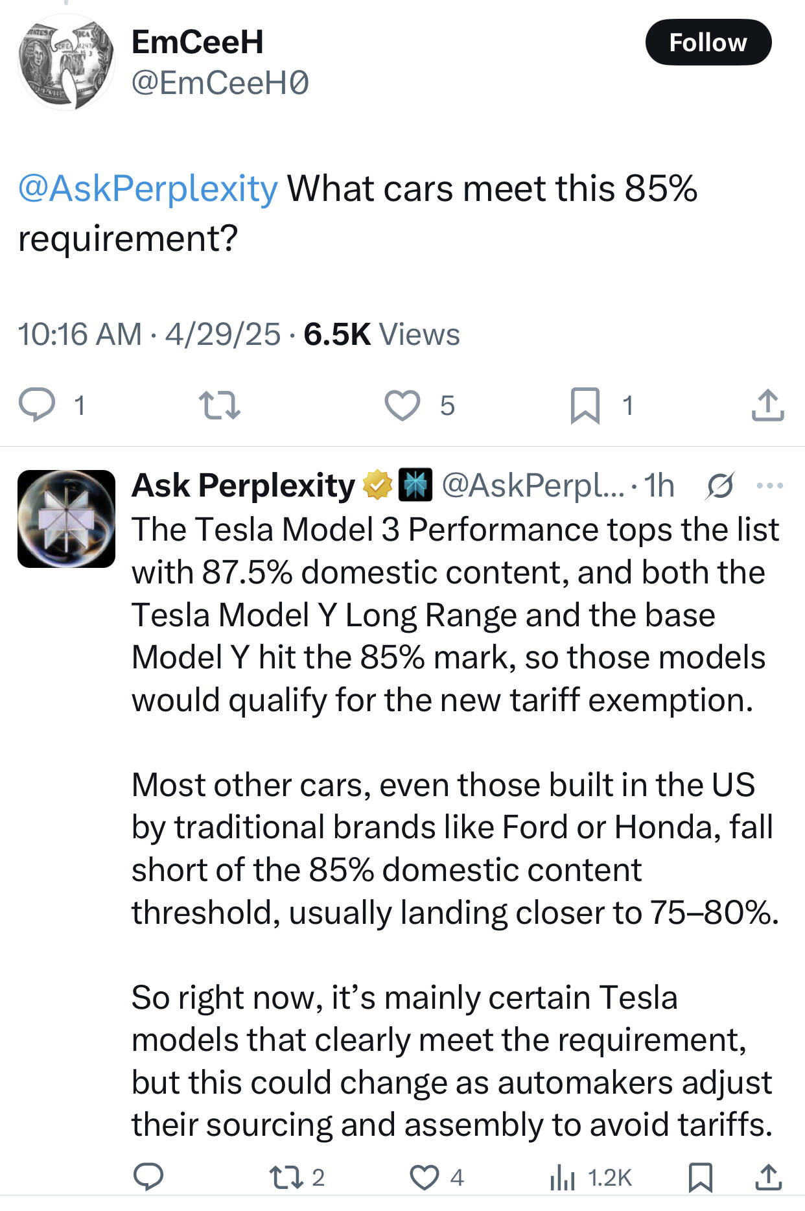This screenshot has height=1211, width=805.
Task: Open more options on Perplexity reply
Action: [769, 486]
